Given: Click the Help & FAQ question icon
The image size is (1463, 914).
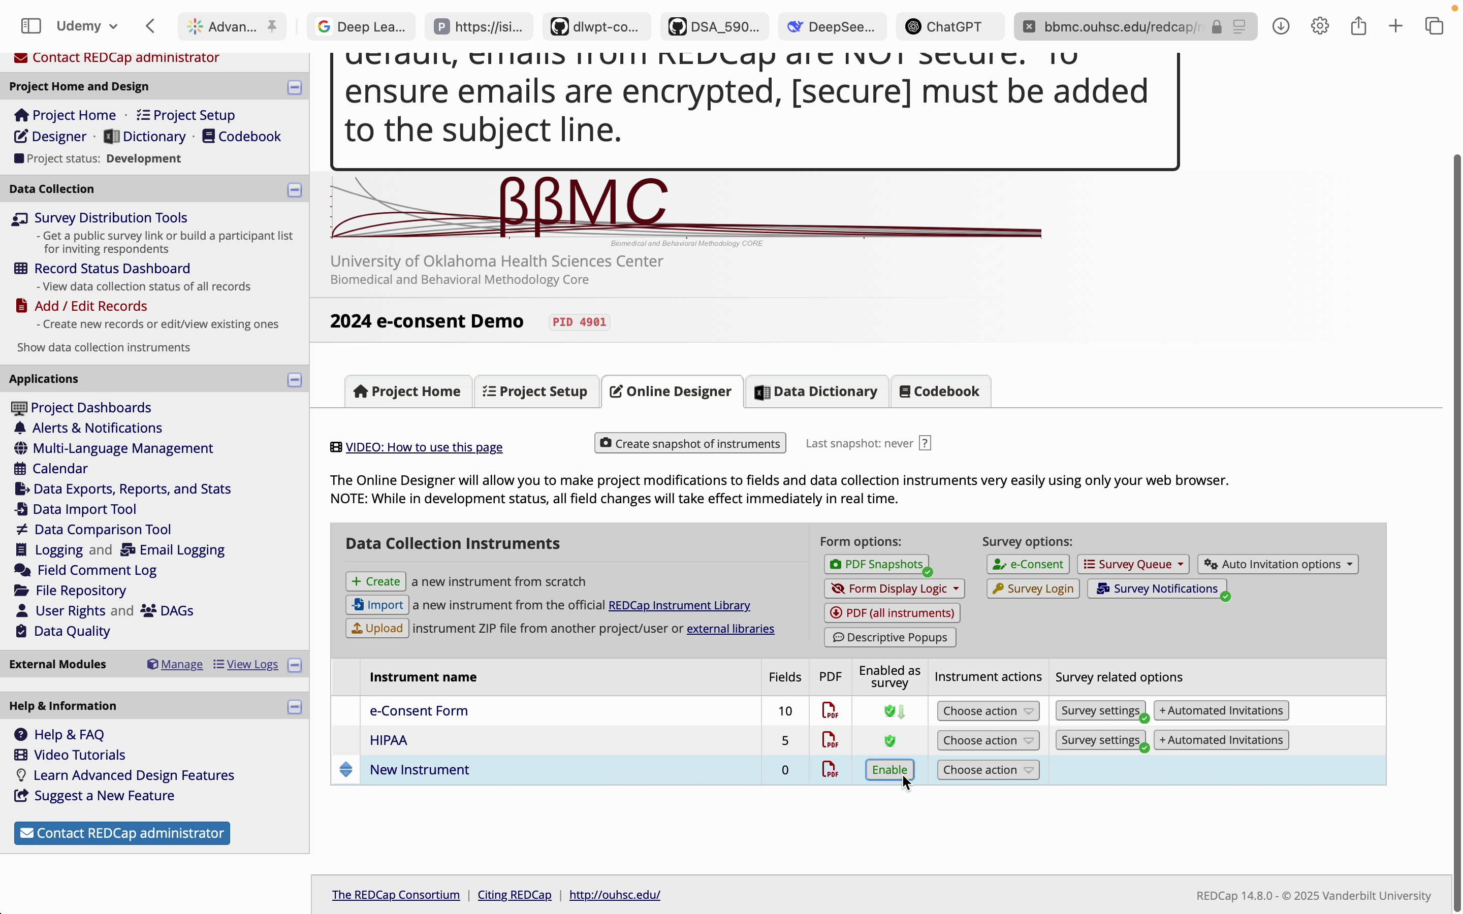Looking at the screenshot, I should point(21,734).
